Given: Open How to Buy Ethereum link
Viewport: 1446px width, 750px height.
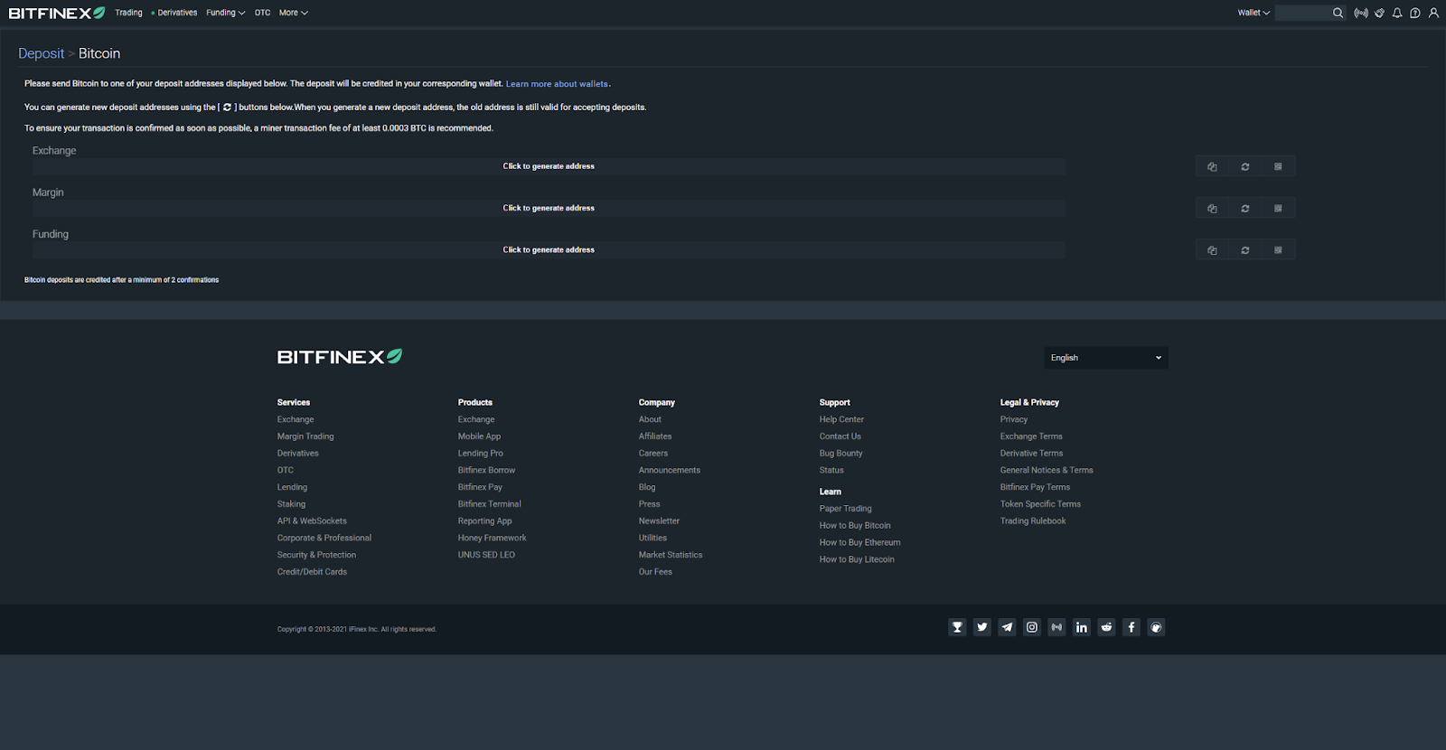Looking at the screenshot, I should 860,543.
